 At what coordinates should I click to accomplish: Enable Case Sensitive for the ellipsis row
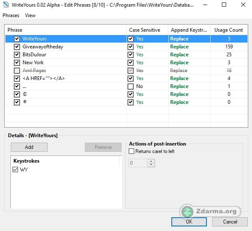(130, 86)
